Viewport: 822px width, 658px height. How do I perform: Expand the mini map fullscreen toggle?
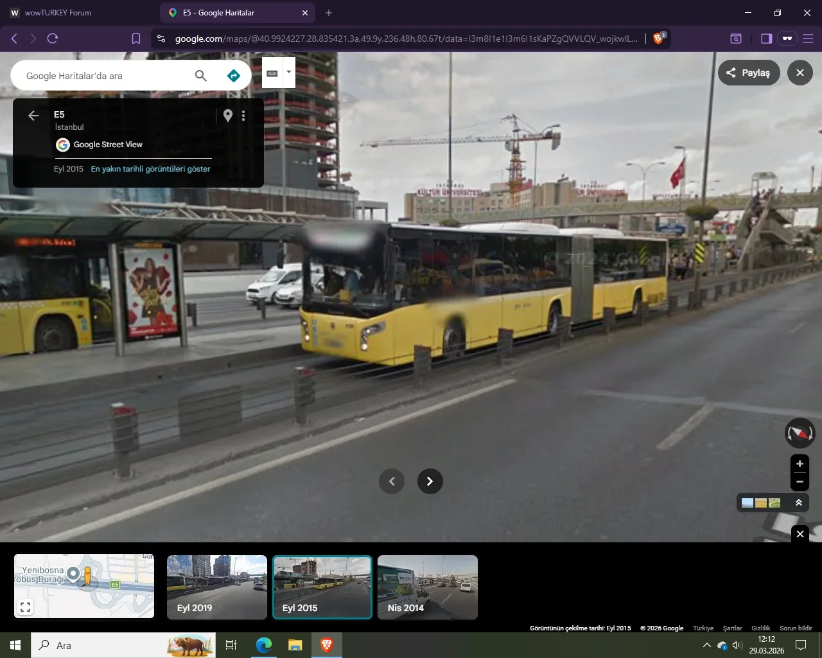click(24, 606)
